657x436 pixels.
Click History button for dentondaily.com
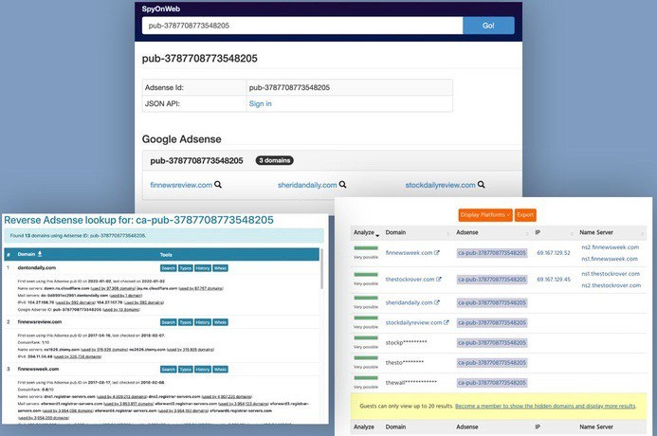pyautogui.click(x=203, y=268)
